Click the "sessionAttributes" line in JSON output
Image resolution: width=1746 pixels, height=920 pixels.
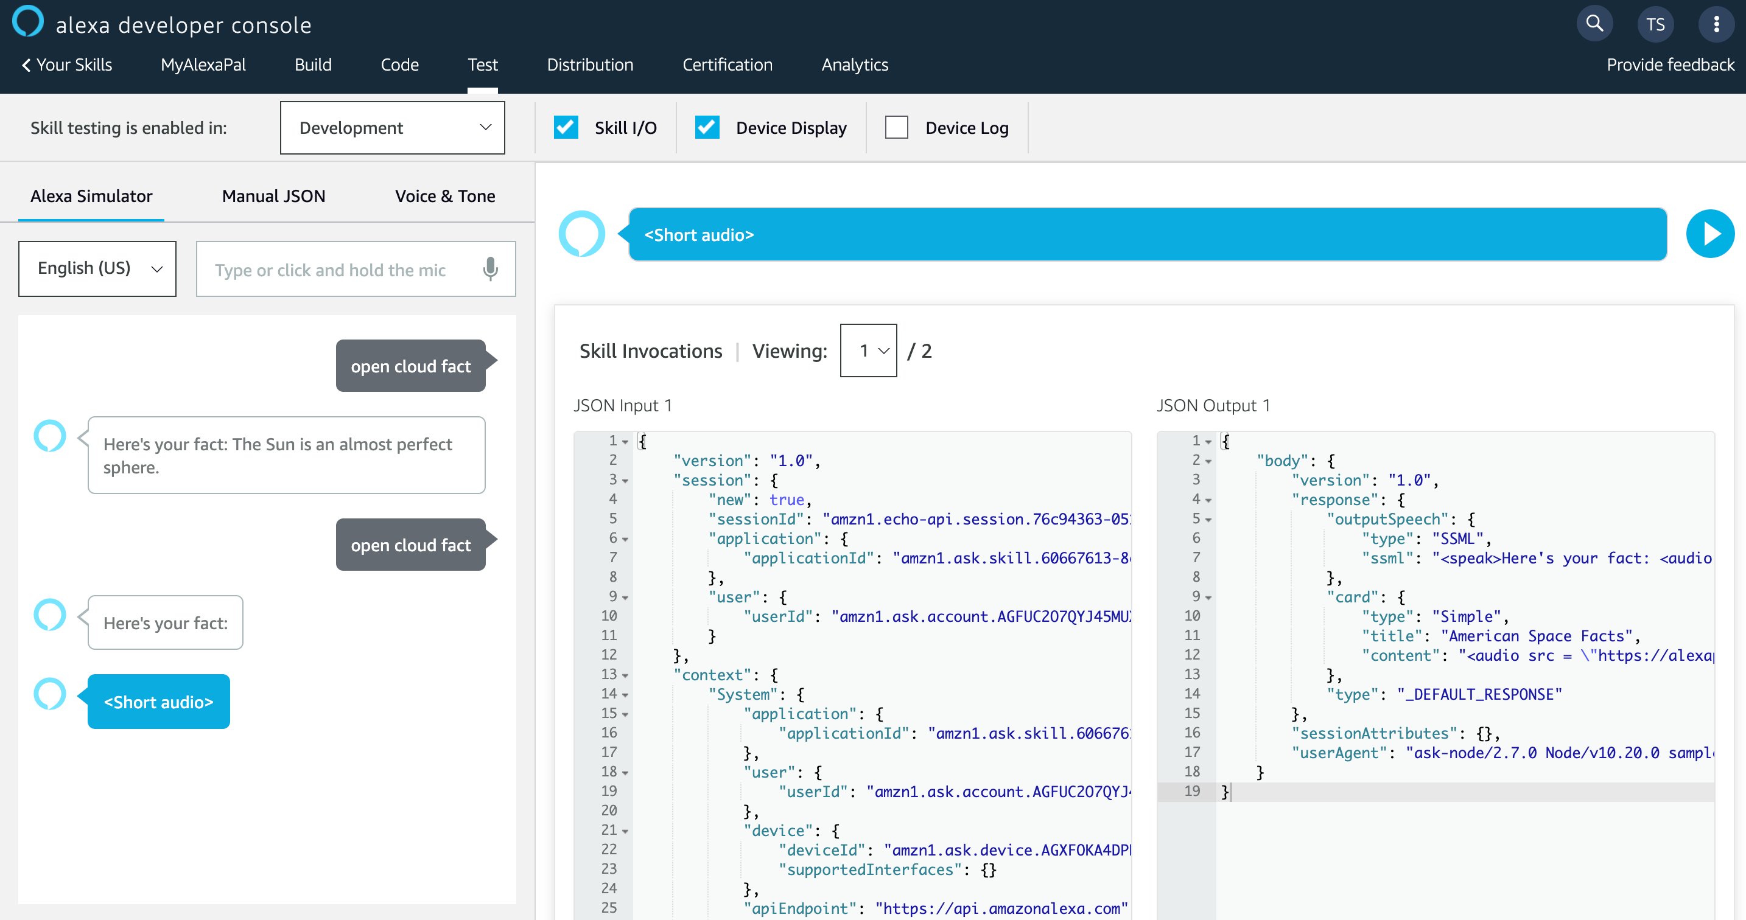click(1395, 734)
